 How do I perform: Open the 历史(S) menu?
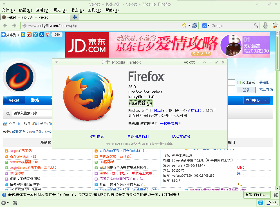click(60, 10)
